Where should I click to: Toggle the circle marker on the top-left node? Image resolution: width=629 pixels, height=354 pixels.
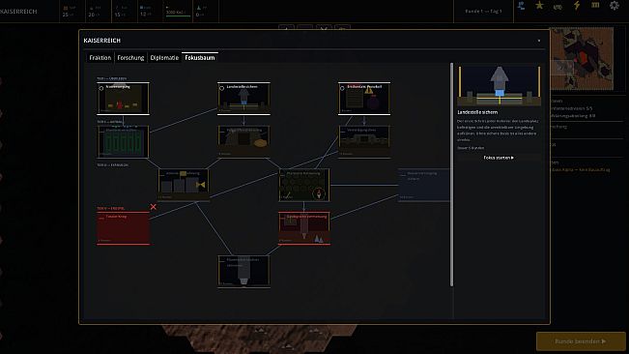101,88
